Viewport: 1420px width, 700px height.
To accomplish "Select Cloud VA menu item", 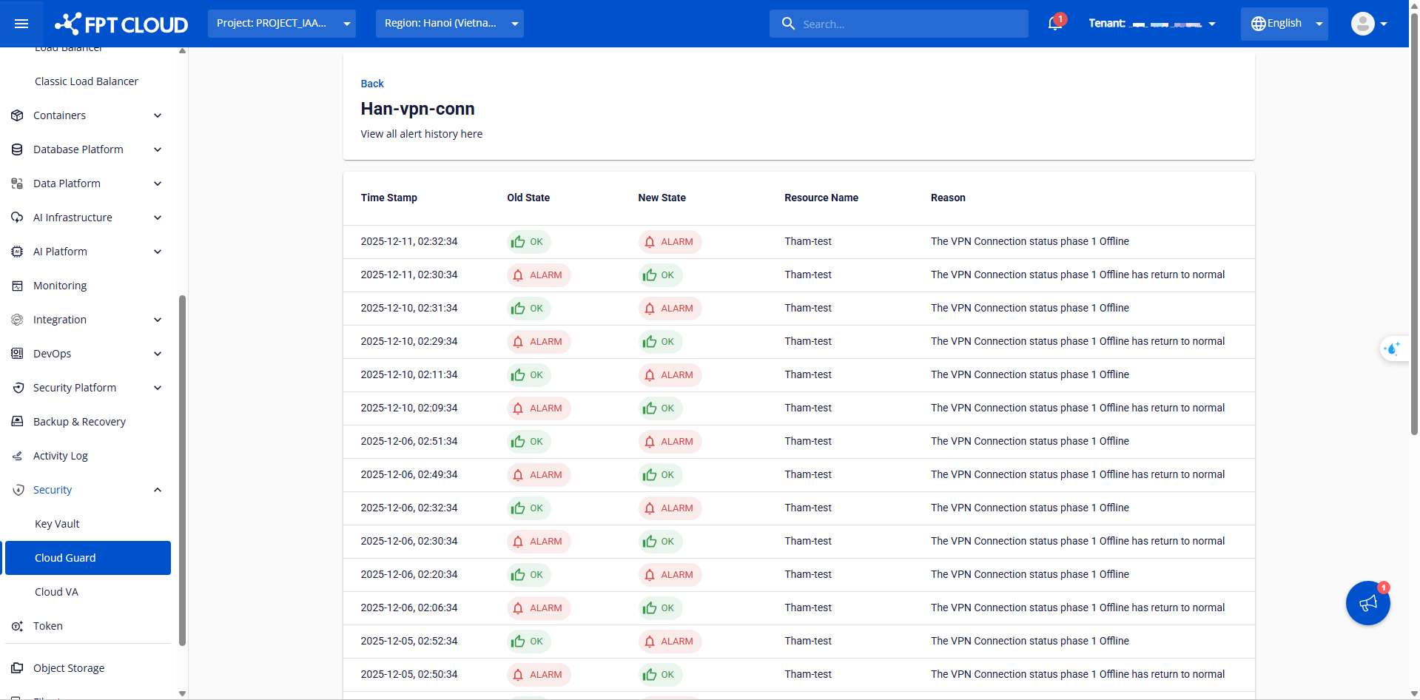I will pos(56,592).
